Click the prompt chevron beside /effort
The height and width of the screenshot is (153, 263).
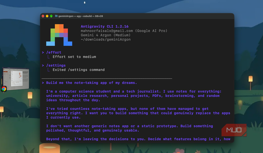(x=43, y=53)
